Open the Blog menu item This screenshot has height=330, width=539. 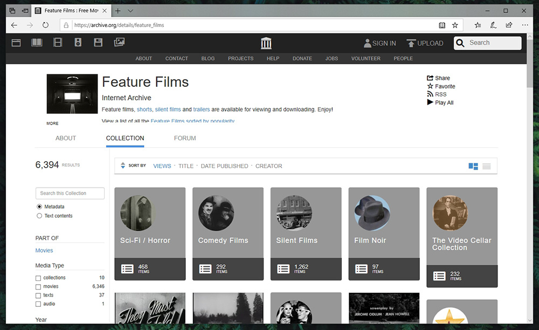pyautogui.click(x=208, y=58)
